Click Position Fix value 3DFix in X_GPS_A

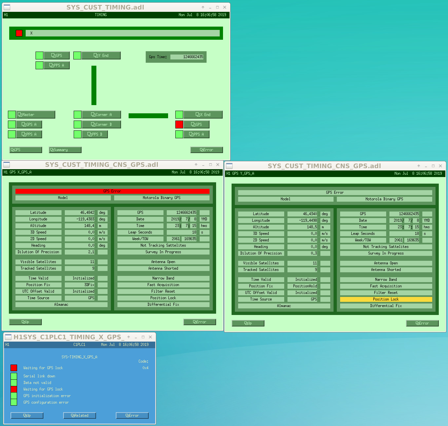[x=80, y=285]
